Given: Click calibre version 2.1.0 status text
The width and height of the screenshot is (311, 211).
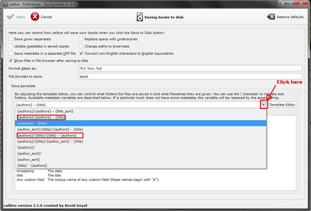Looking at the screenshot, I should [45, 206].
